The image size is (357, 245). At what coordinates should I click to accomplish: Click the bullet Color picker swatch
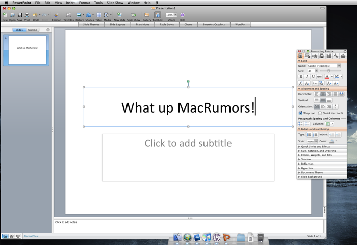coord(332,141)
